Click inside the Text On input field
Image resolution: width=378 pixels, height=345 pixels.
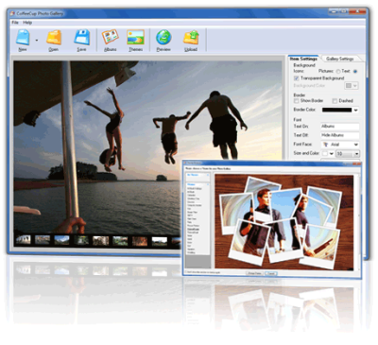pyautogui.click(x=340, y=127)
